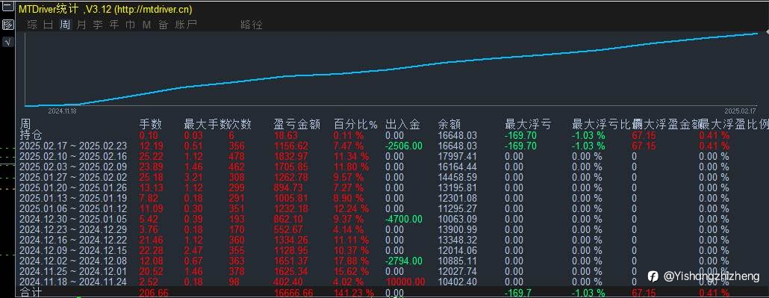
Task: Click the 盈亏金额 column header
Action: 296,124
